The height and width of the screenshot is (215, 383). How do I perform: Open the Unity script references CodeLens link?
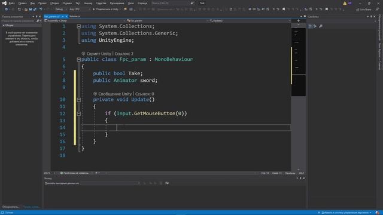[x=124, y=54]
